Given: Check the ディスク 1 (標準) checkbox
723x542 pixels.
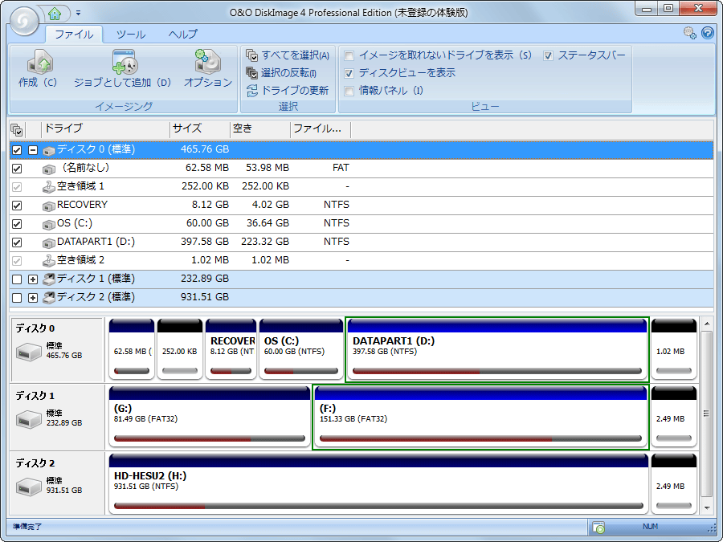Looking at the screenshot, I should [x=17, y=279].
